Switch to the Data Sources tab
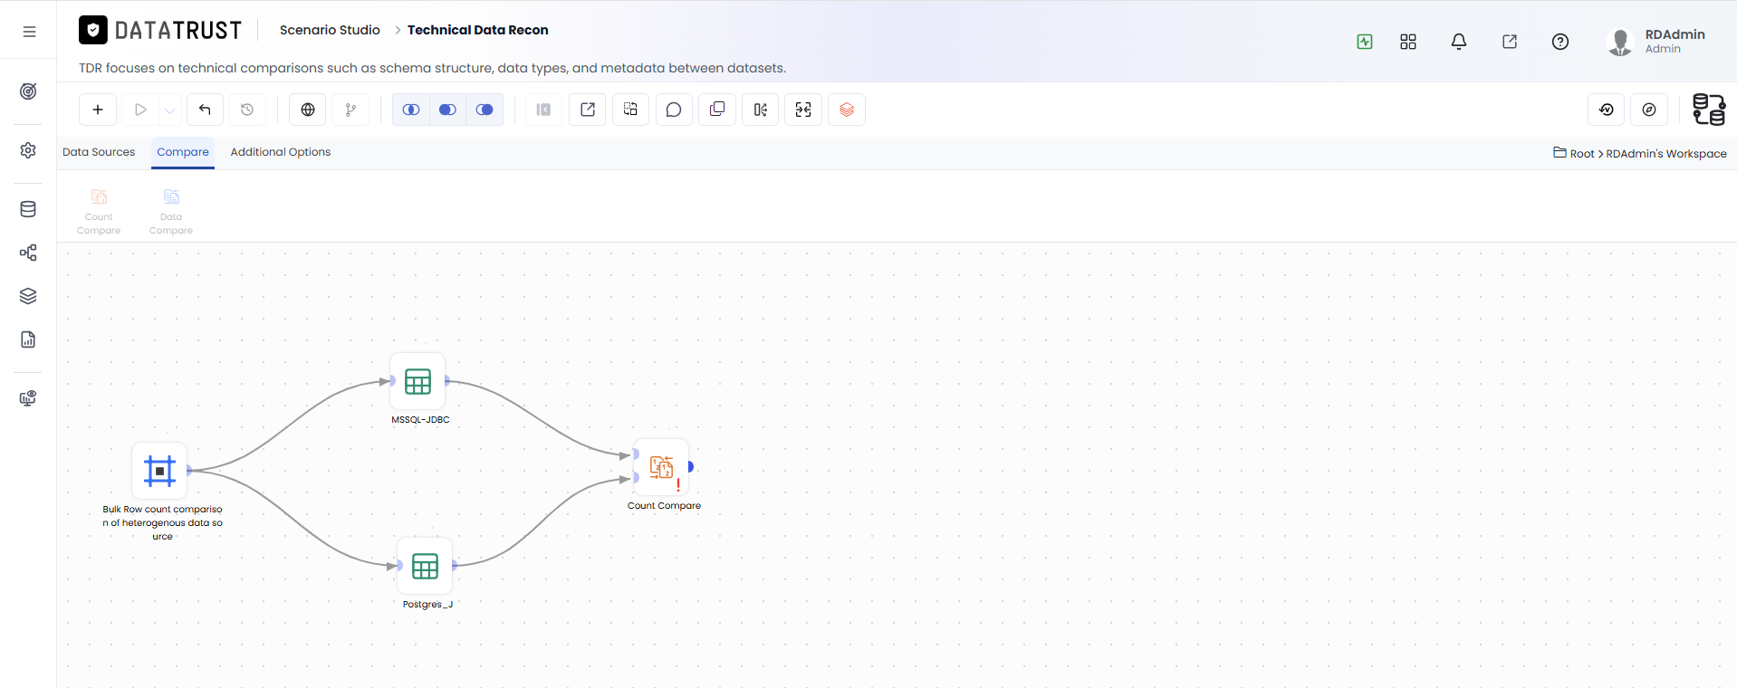Image resolution: width=1737 pixels, height=688 pixels. coord(99,152)
